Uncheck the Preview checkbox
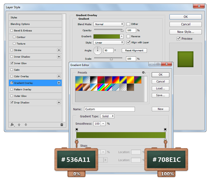The width and height of the screenshot is (210, 178). [x=178, y=39]
